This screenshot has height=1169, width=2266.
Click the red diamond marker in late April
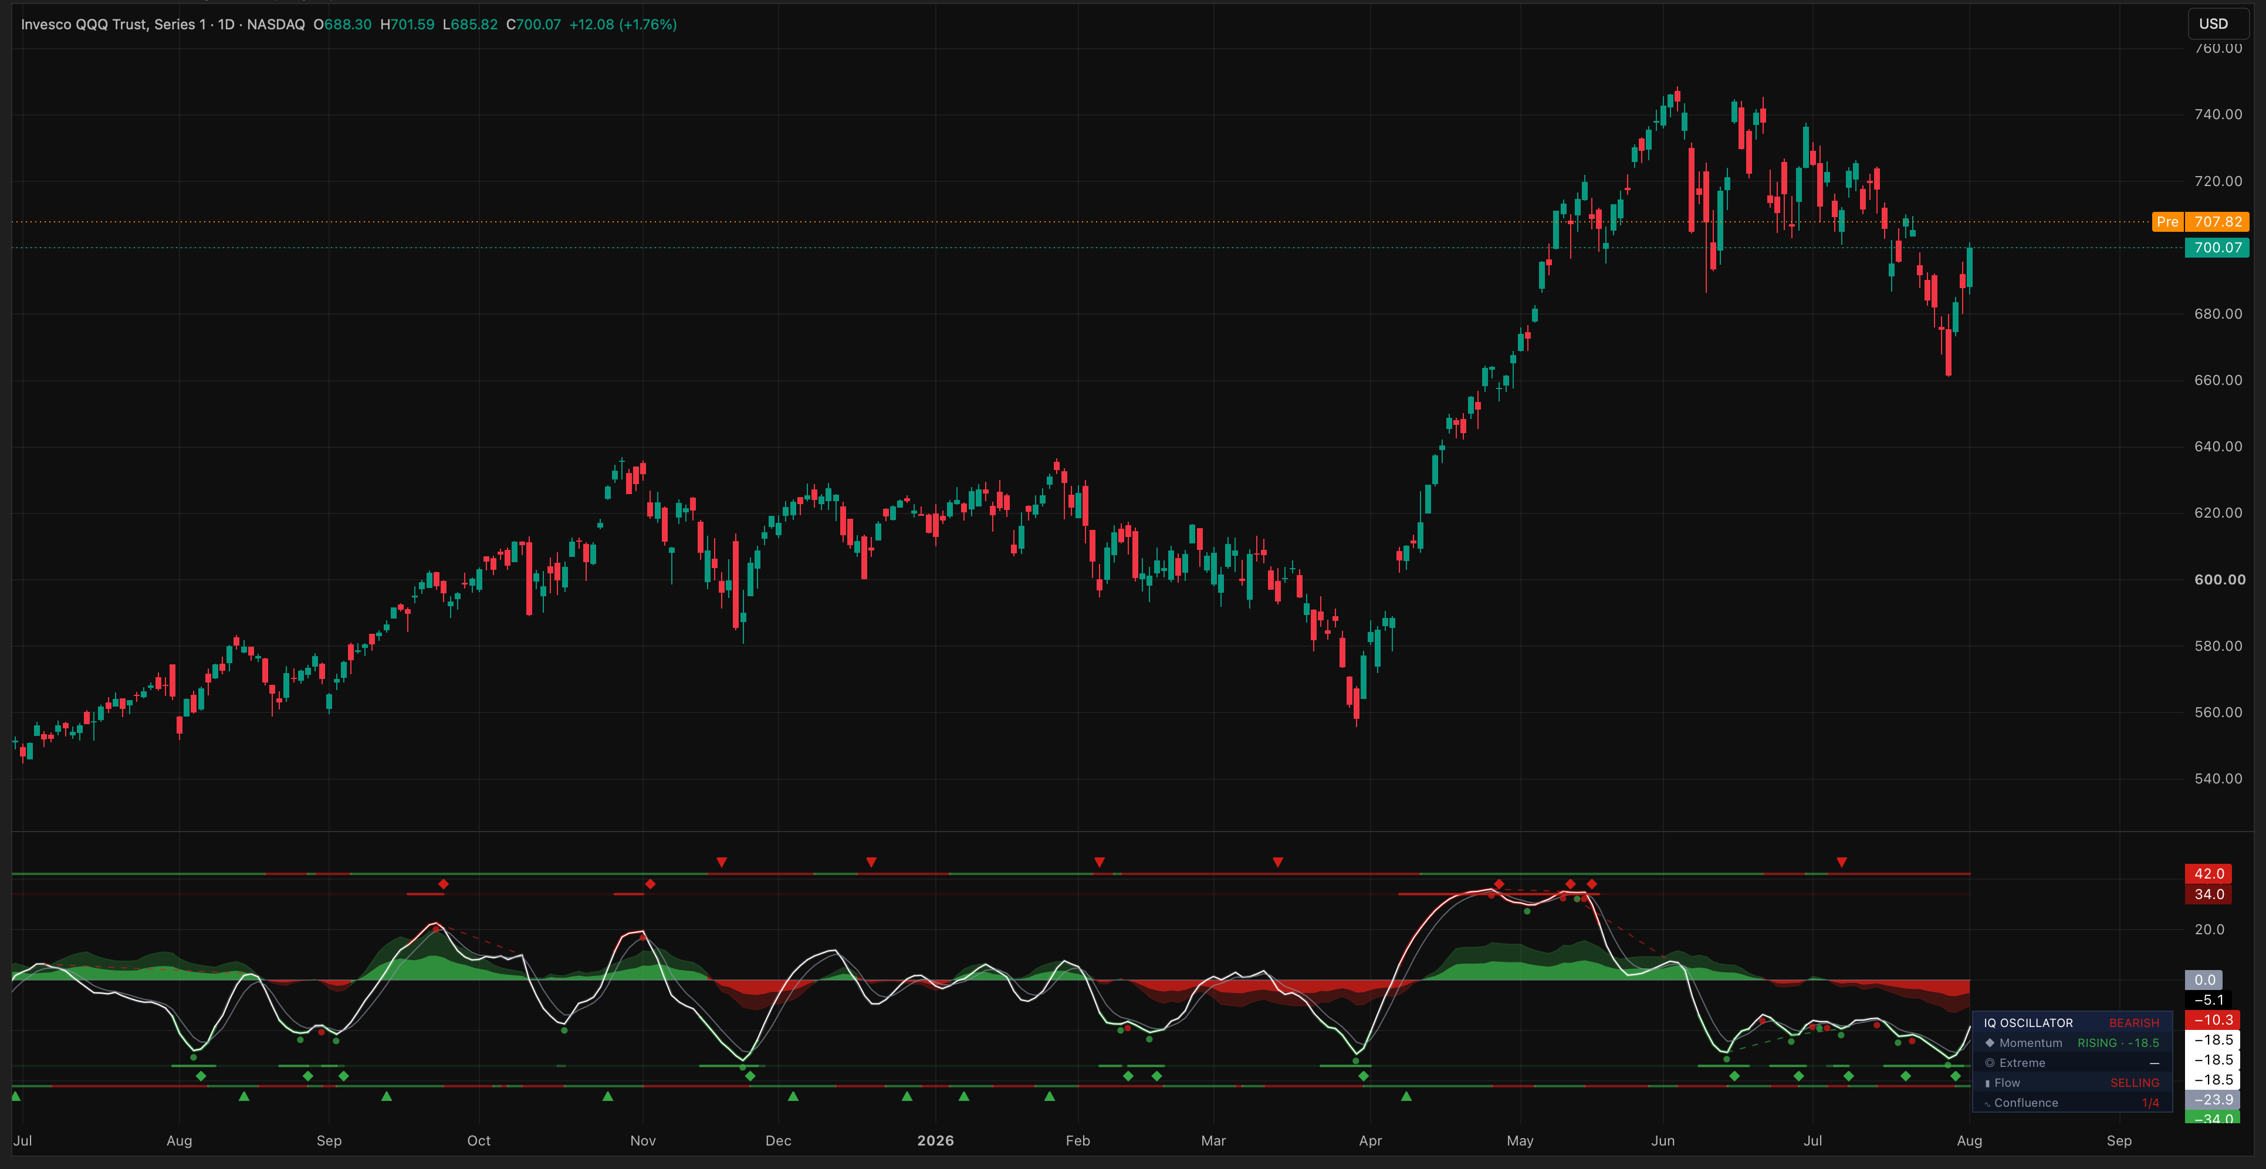(1499, 884)
